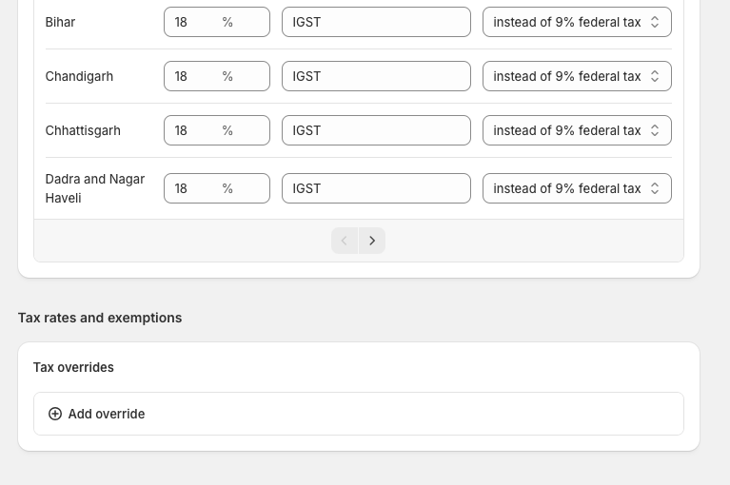
Task: Open Chandigarh tax type dropdown
Action: pos(576,76)
